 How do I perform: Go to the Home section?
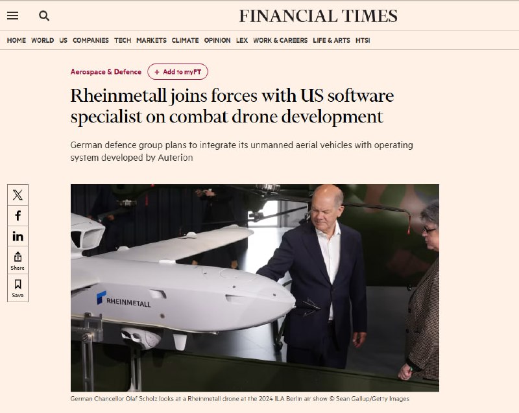pos(16,40)
